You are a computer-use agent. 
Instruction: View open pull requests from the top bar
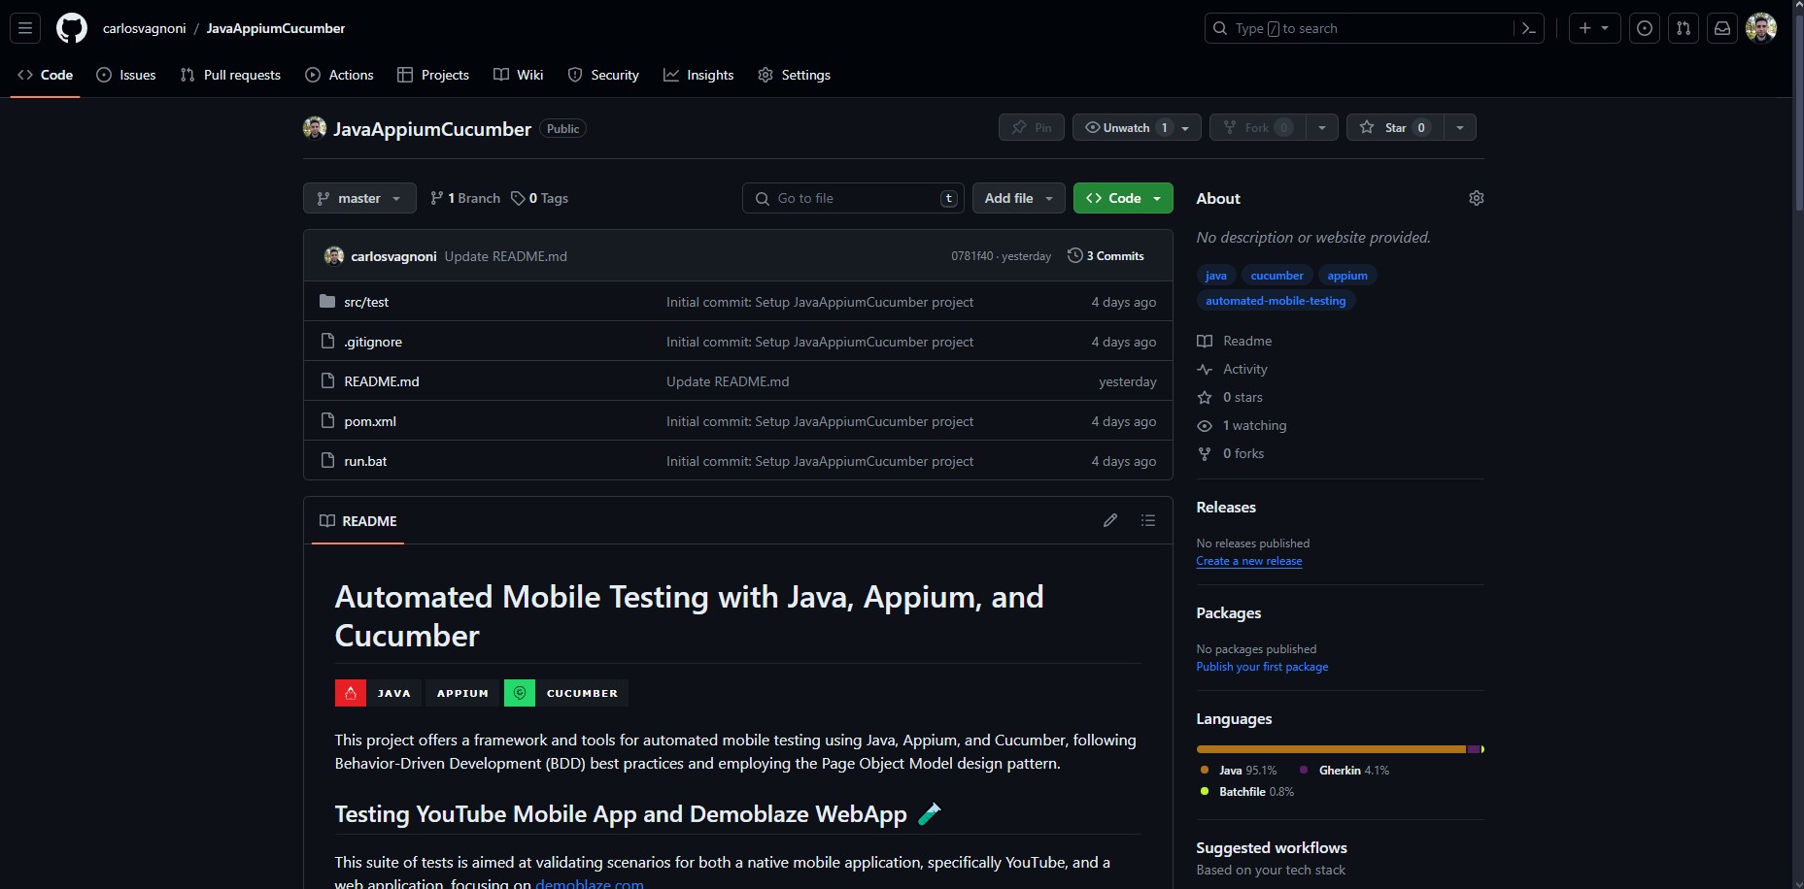(1684, 28)
